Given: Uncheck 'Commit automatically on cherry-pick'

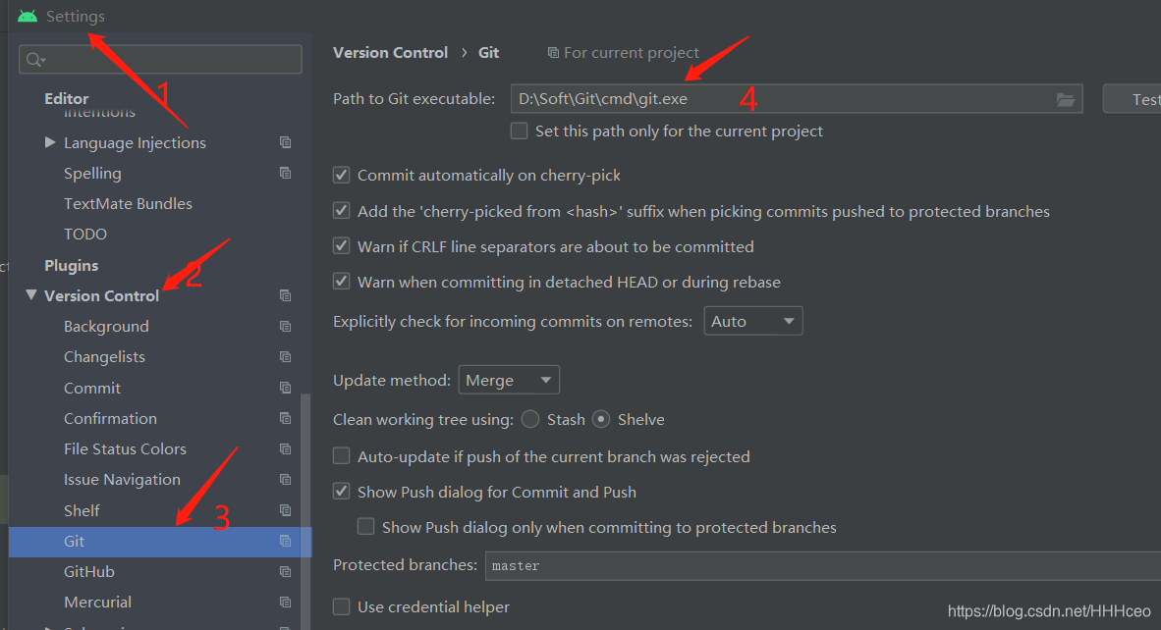Looking at the screenshot, I should tap(341, 175).
